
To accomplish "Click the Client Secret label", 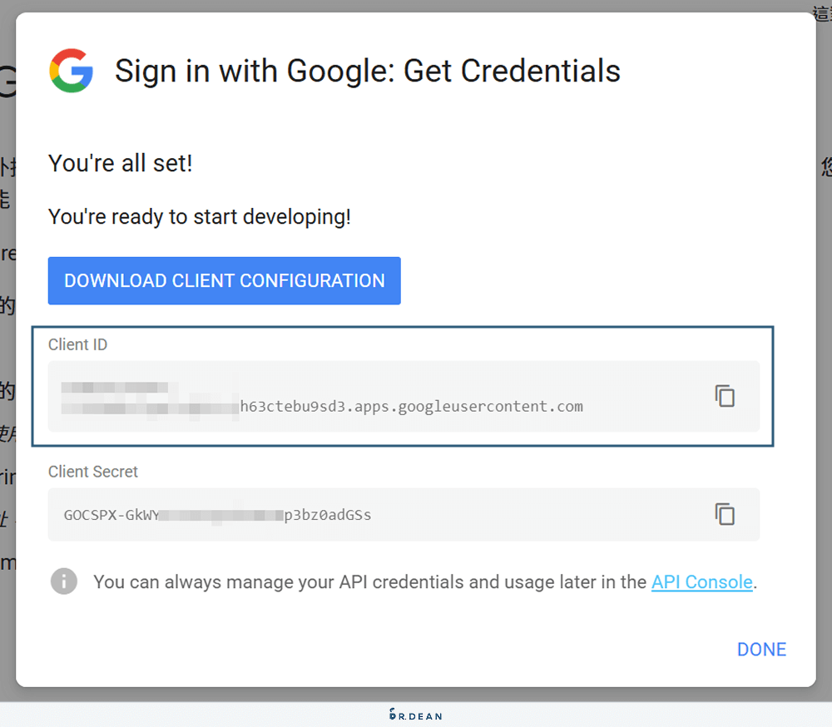I will pyautogui.click(x=92, y=471).
